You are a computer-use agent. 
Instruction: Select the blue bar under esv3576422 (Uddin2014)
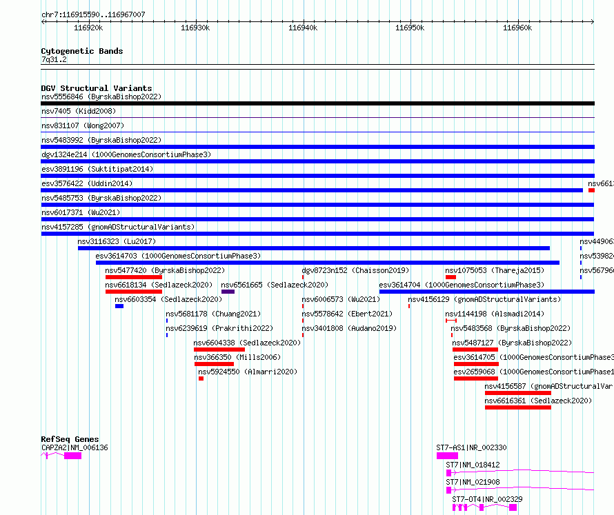312,190
